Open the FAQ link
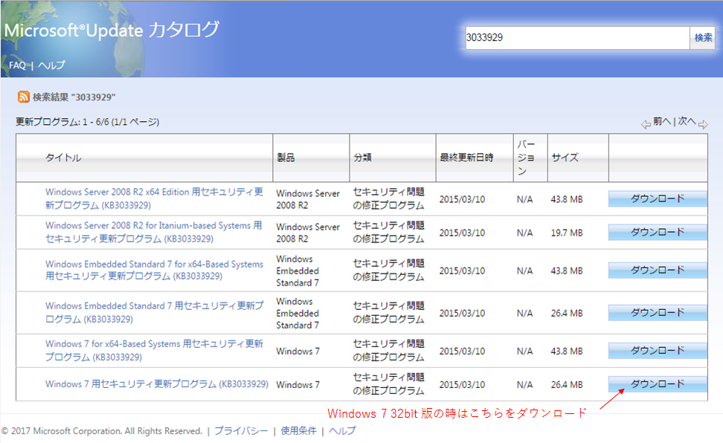 (18, 65)
